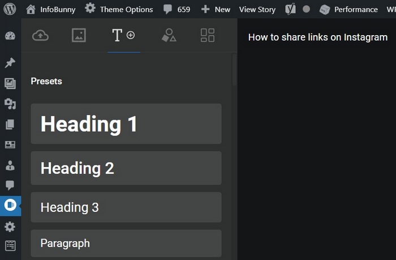Open Performance menu in admin bar
Viewport: 396px width, 260px height.
(x=348, y=10)
